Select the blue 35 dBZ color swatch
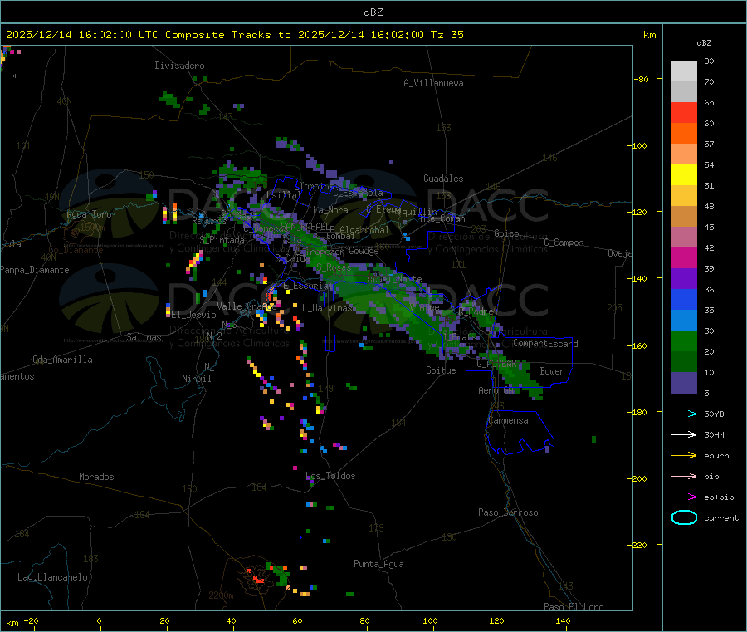Viewport: 747px width, 632px height. 684,299
